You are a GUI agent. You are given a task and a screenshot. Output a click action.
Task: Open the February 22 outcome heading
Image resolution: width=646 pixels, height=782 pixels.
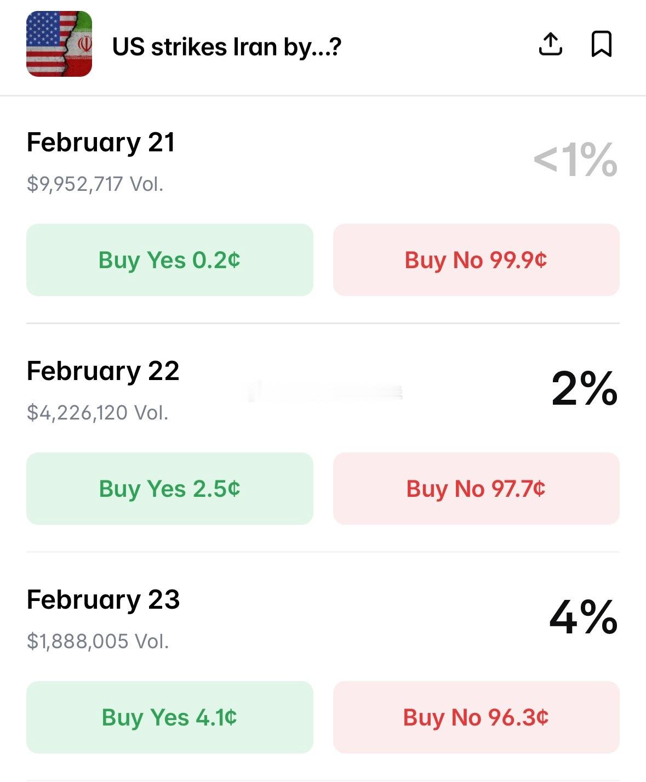[103, 371]
